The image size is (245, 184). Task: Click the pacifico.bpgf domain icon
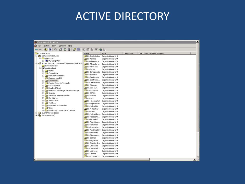tap(43, 68)
